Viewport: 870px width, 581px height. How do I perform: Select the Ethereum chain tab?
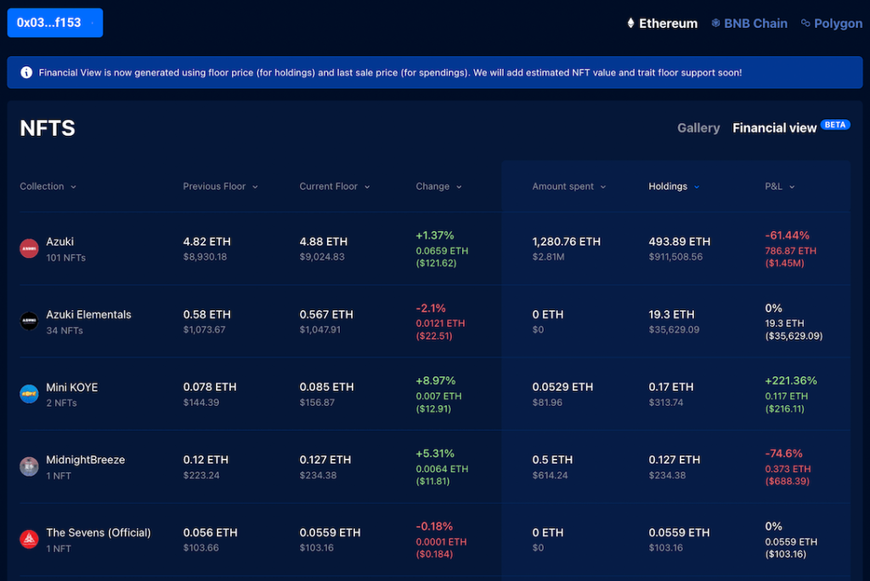pyautogui.click(x=662, y=23)
